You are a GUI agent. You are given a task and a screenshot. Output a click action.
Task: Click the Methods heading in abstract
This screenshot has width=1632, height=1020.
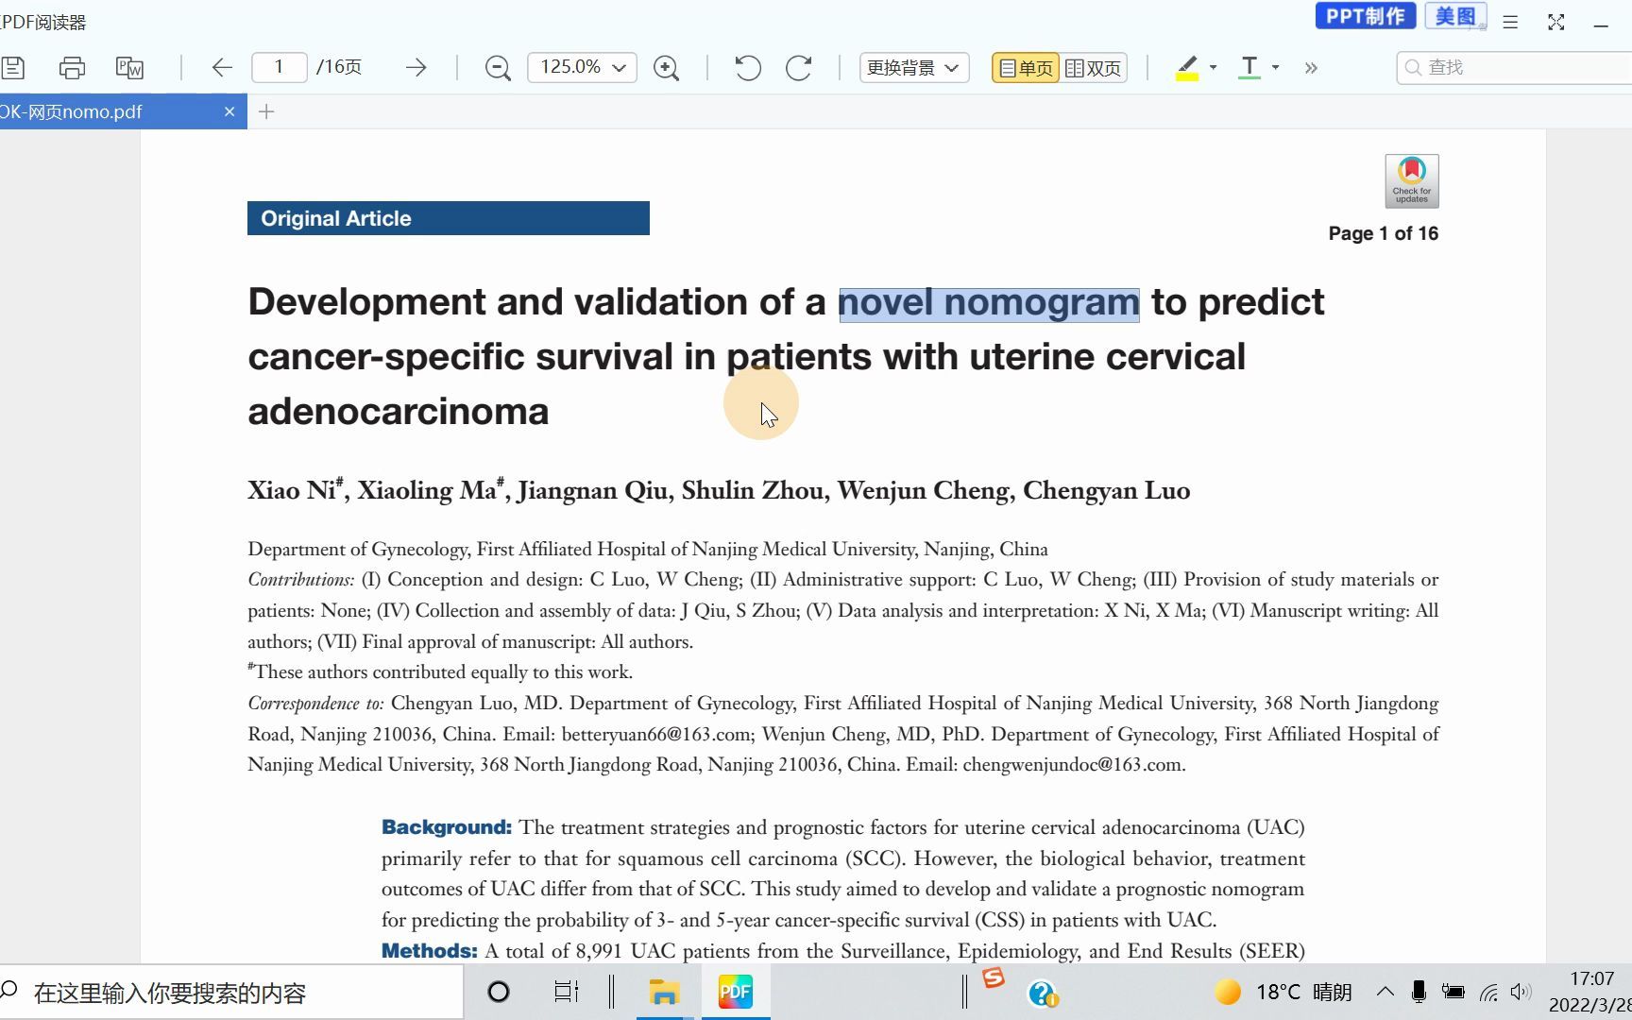pyautogui.click(x=430, y=951)
